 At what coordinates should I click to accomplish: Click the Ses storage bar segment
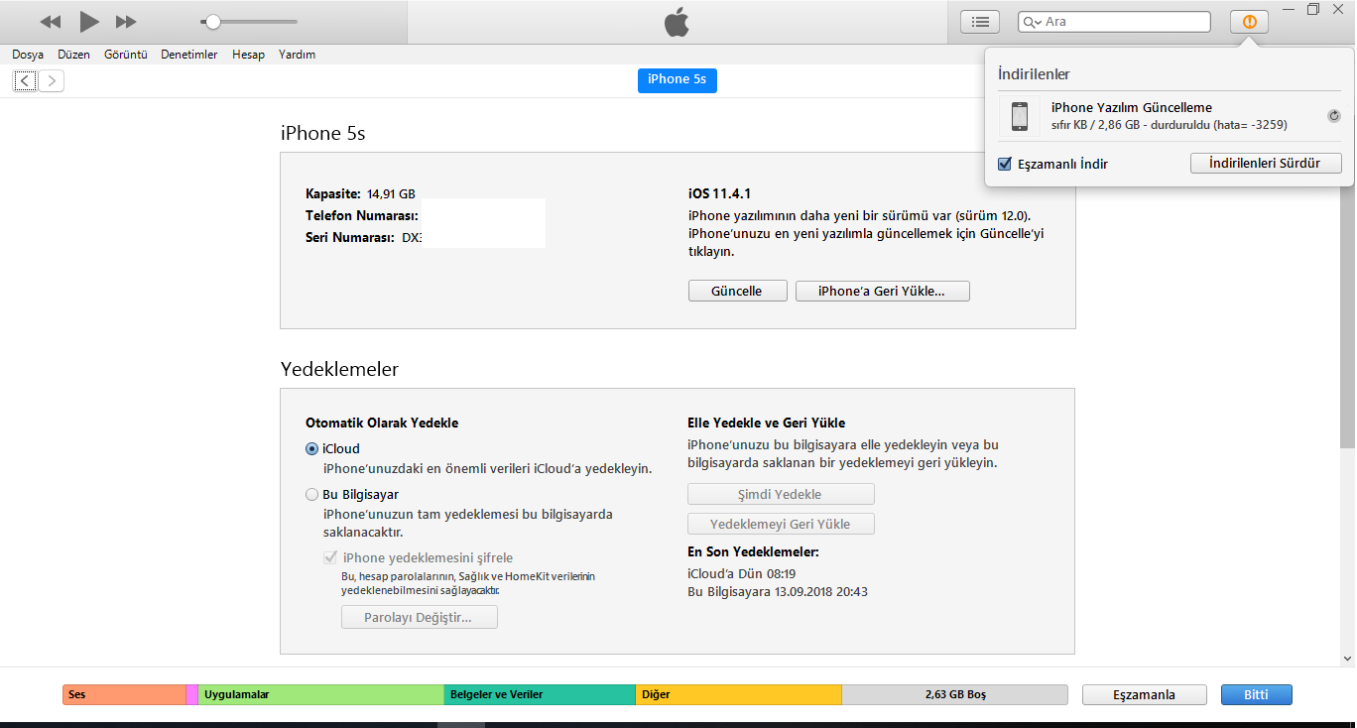124,694
